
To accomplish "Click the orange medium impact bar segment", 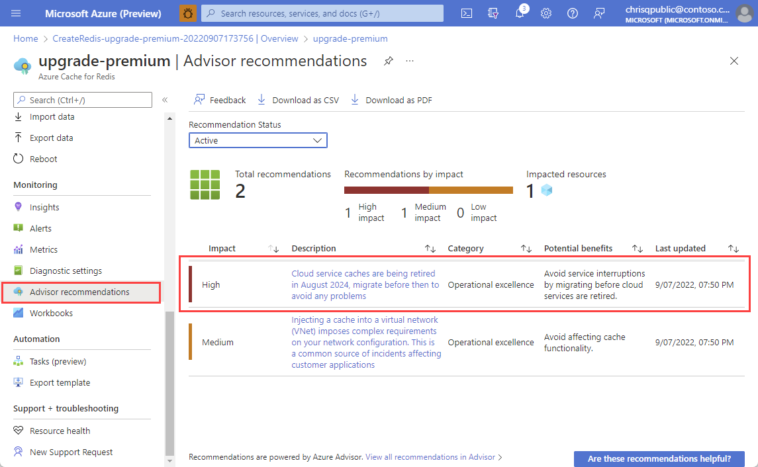I will tap(471, 191).
